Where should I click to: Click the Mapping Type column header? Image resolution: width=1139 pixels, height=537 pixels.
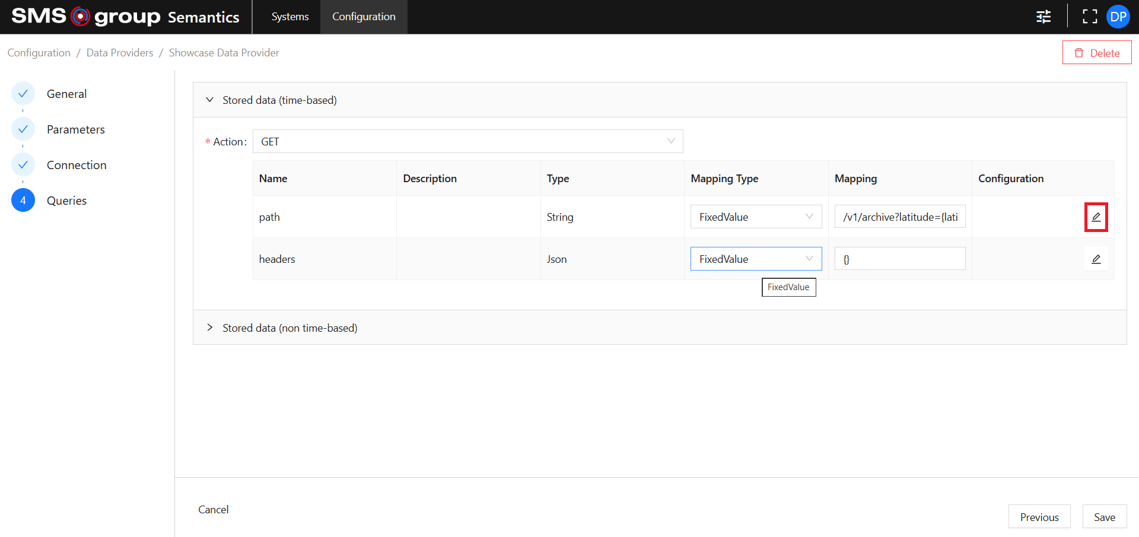click(756, 179)
